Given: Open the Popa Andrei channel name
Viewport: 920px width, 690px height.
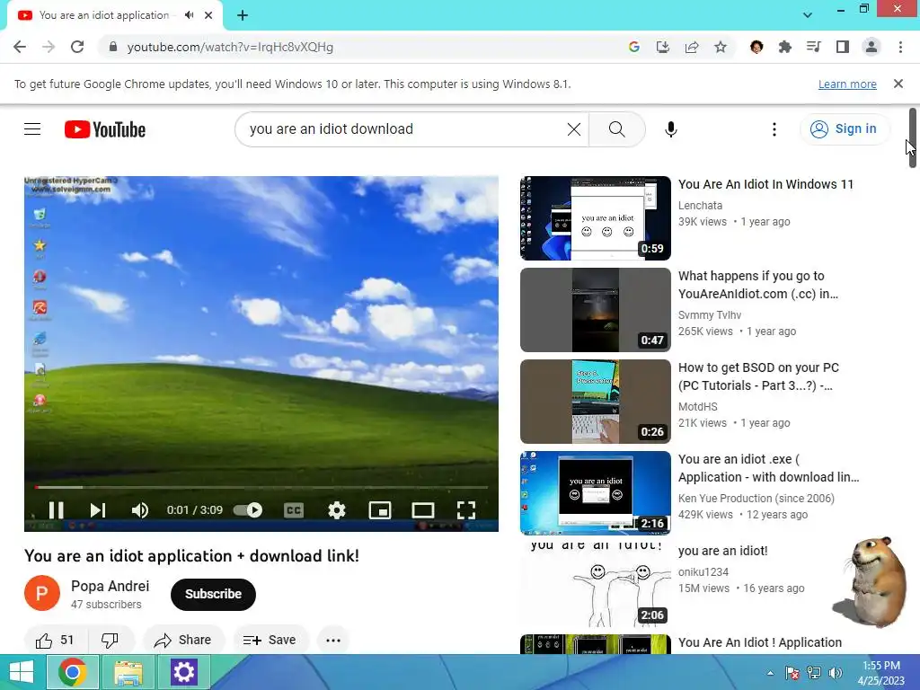Looking at the screenshot, I should [110, 586].
